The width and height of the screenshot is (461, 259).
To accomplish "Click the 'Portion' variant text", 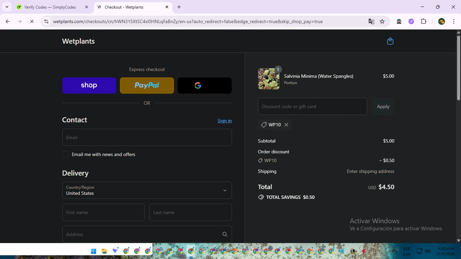I will click(x=290, y=83).
